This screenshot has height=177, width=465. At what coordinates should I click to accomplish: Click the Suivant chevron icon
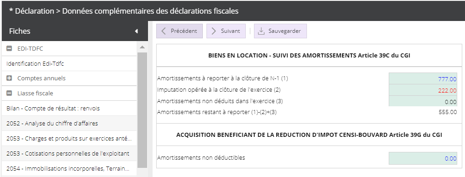point(214,31)
